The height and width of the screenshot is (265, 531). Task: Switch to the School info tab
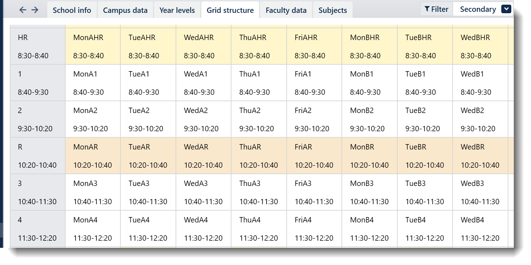pos(72,10)
